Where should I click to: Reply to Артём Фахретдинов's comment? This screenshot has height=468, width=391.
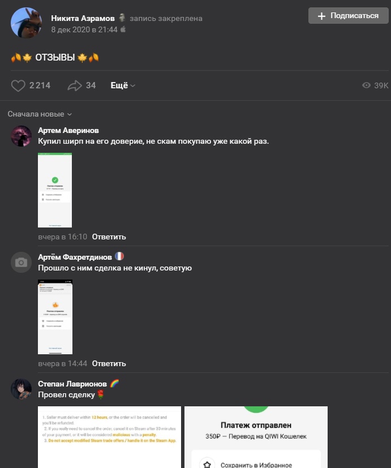(x=109, y=363)
